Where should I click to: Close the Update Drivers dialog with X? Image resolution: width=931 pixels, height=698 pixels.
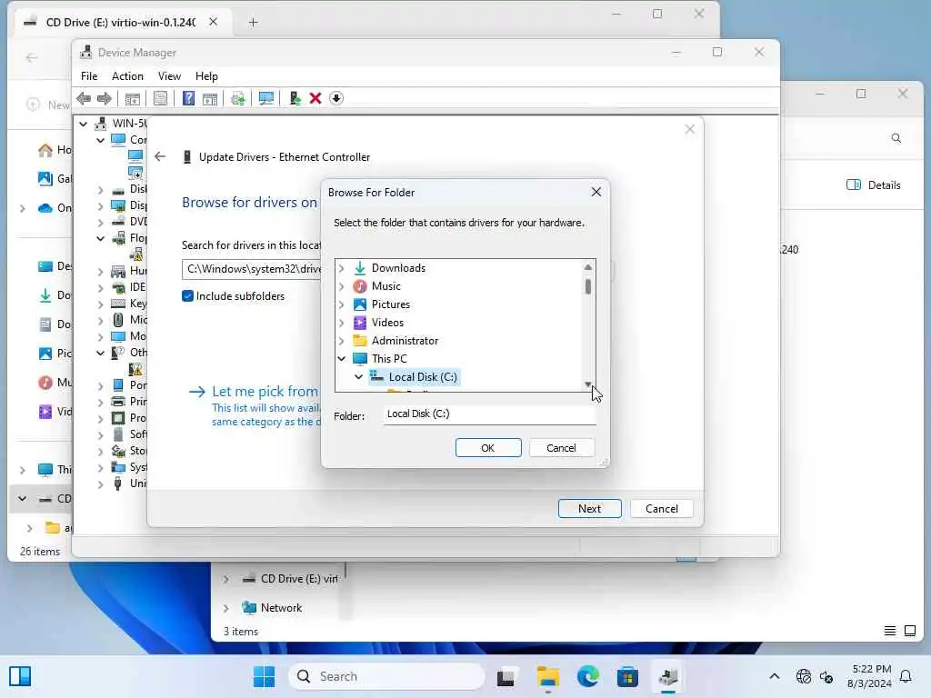click(689, 129)
